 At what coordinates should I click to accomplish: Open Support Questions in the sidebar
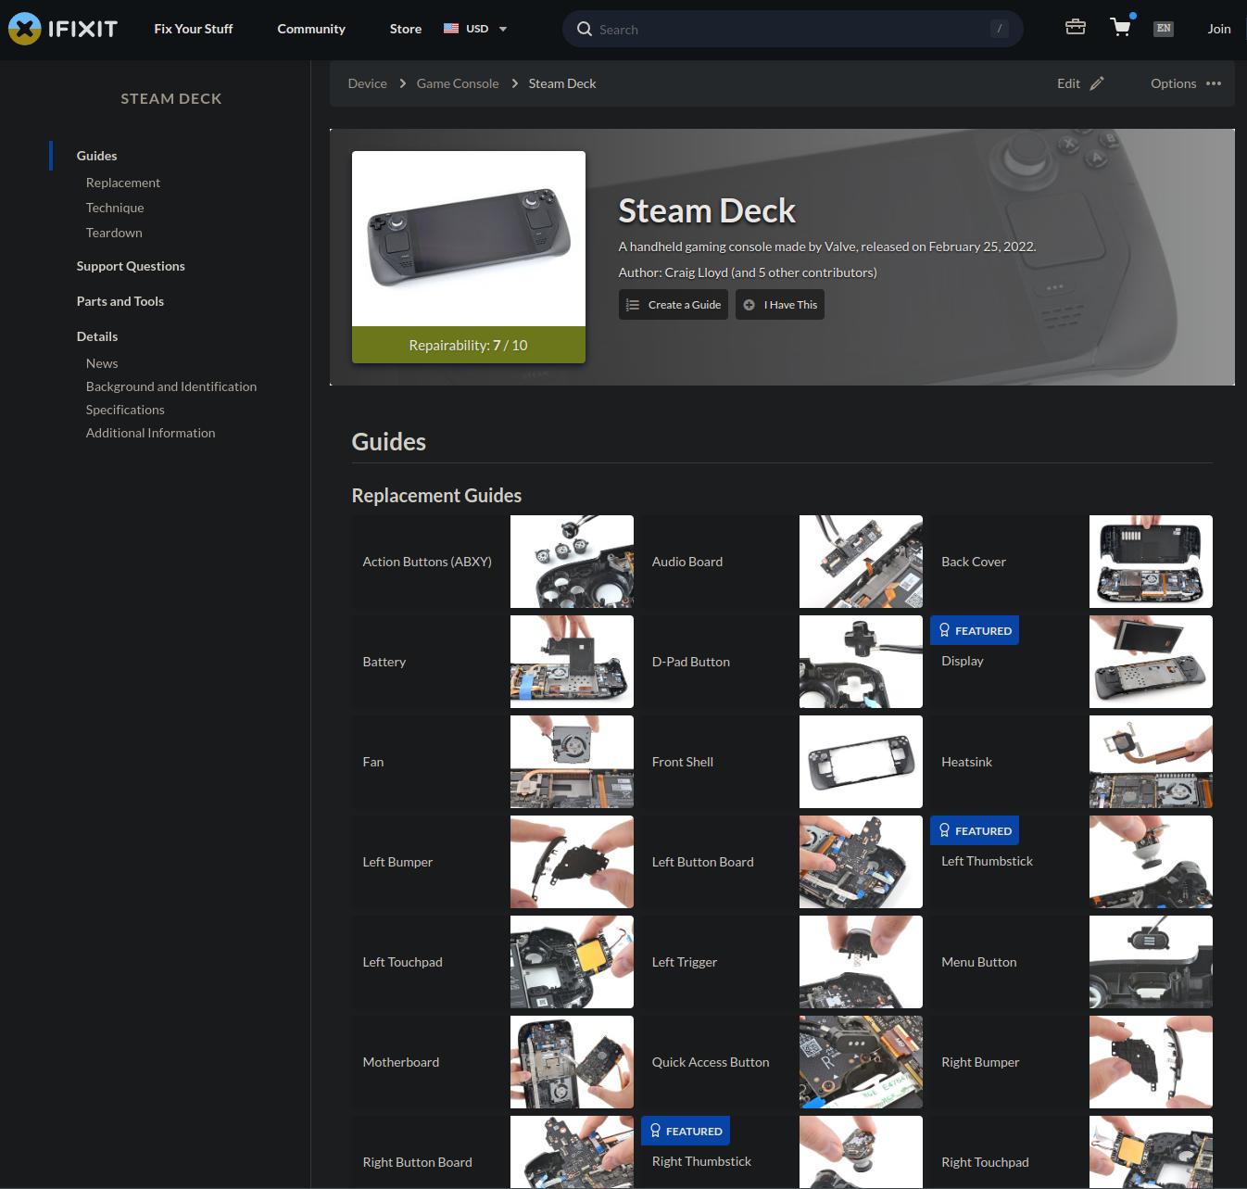(131, 266)
